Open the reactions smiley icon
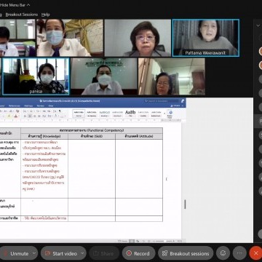 click(223, 253)
